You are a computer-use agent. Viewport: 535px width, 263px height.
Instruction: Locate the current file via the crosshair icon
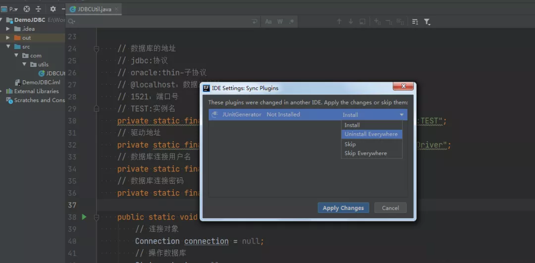pos(27,9)
